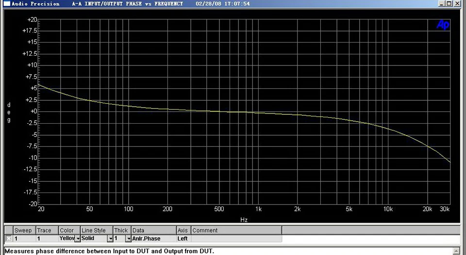Click the 30k frequency axis label
This screenshot has height=255, width=466.
click(x=445, y=209)
